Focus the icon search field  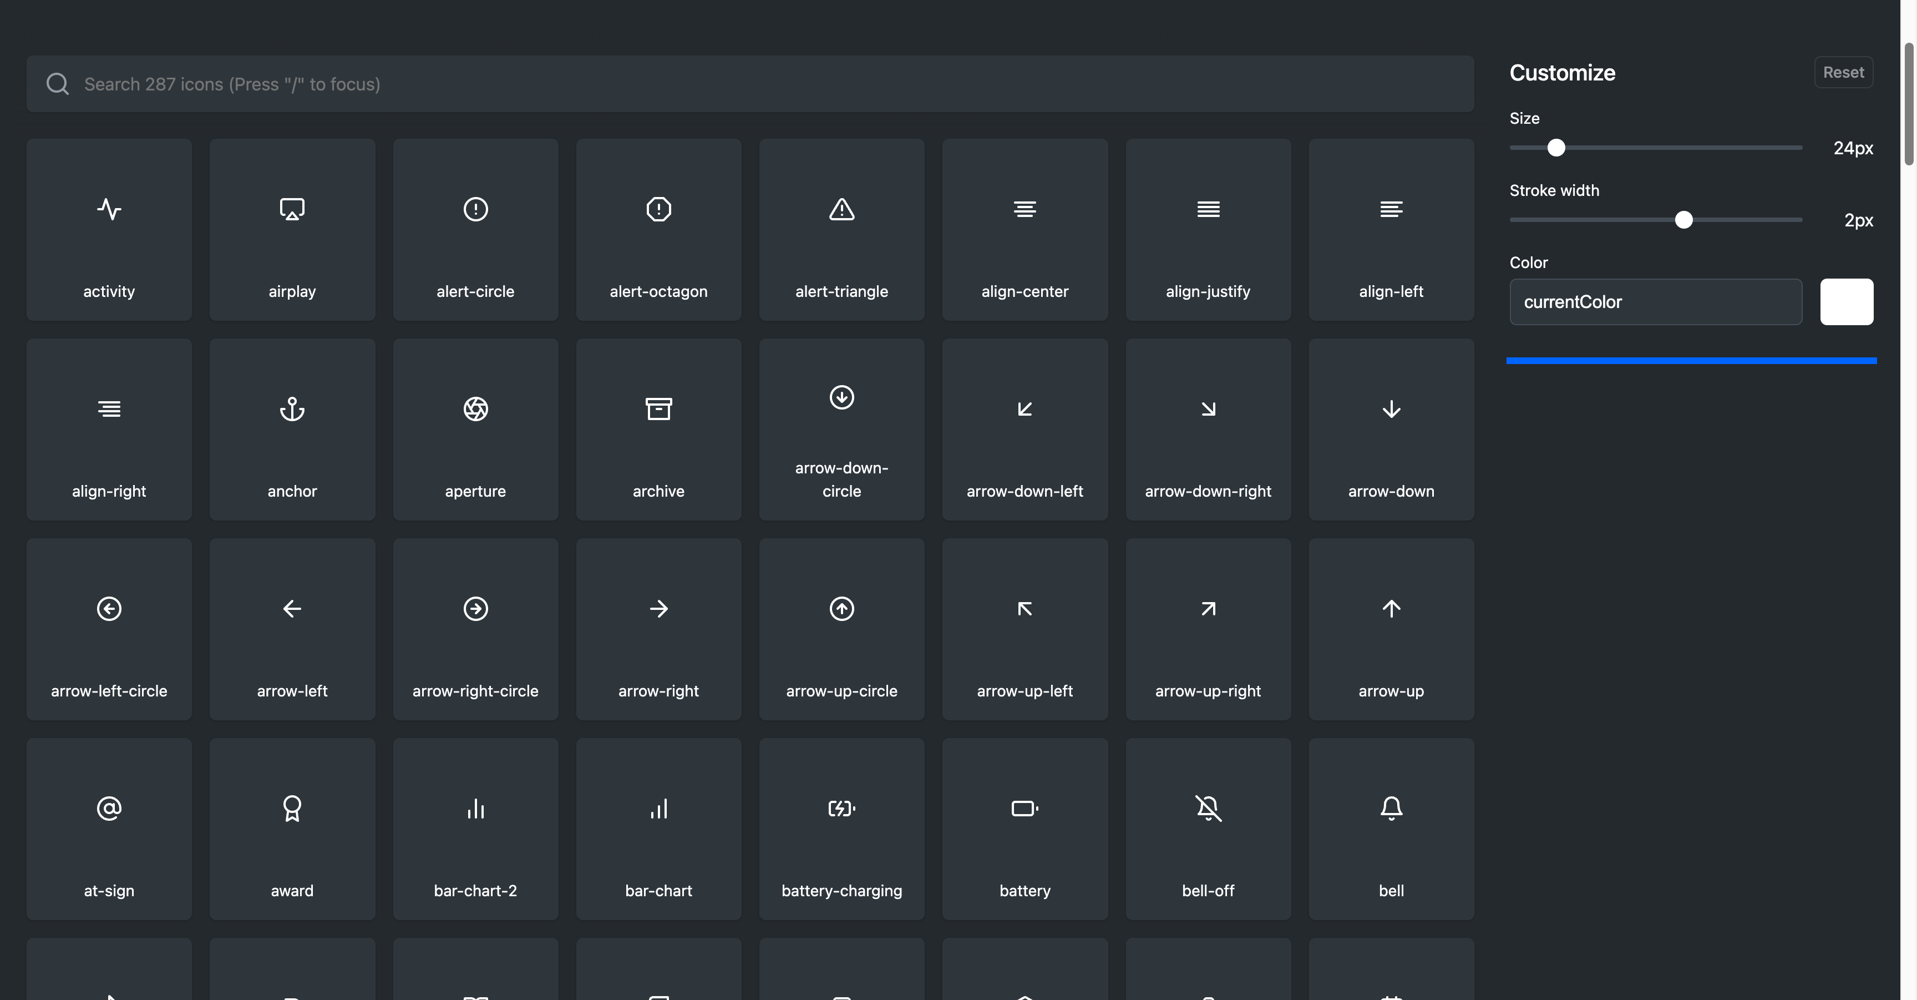point(750,84)
